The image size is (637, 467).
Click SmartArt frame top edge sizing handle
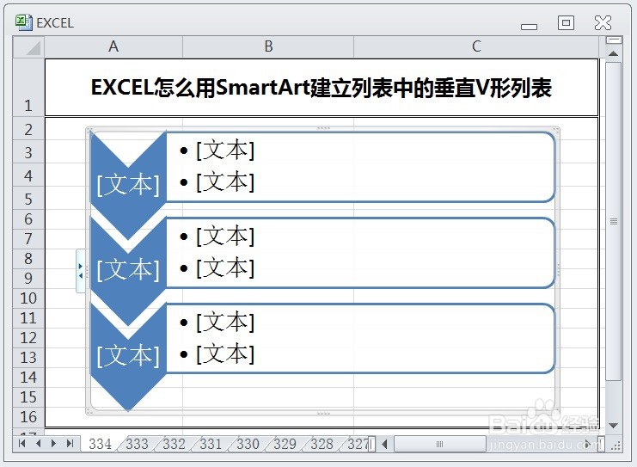[323, 128]
